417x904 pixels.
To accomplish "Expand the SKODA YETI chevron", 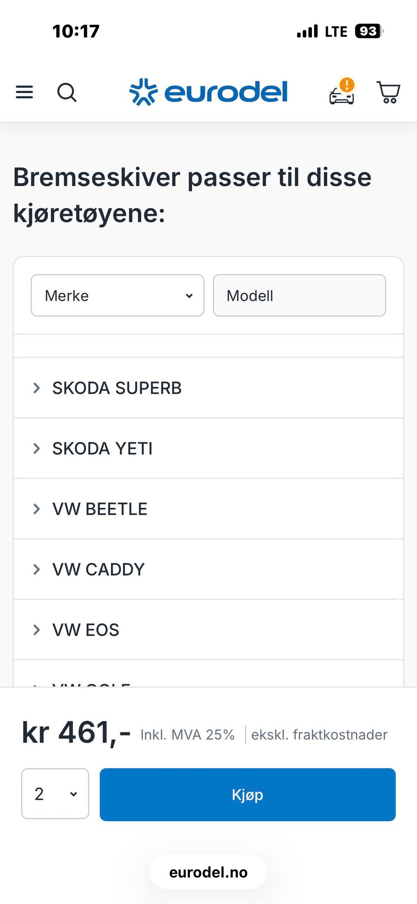I will pyautogui.click(x=37, y=448).
